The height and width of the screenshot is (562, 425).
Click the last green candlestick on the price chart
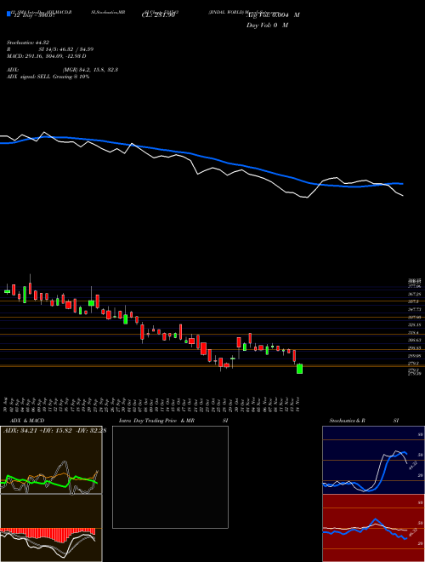pyautogui.click(x=299, y=369)
